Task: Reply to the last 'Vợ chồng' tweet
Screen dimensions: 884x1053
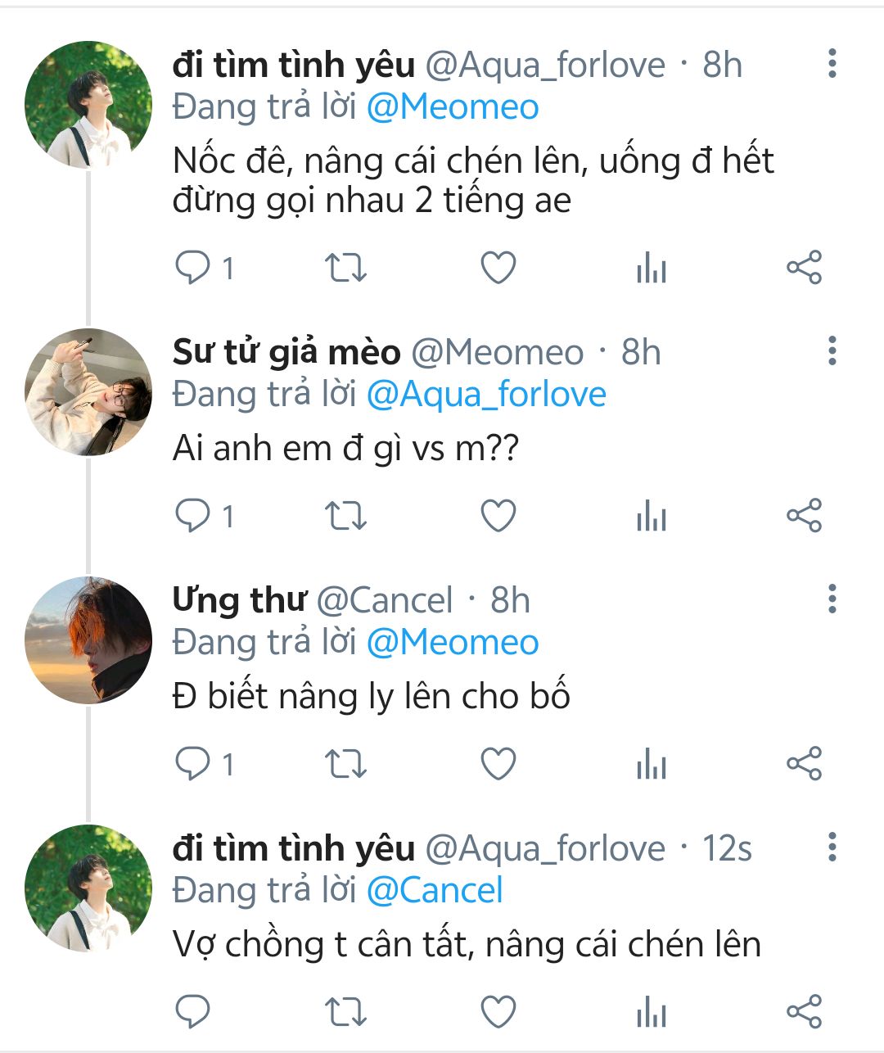Action: pos(194,1012)
